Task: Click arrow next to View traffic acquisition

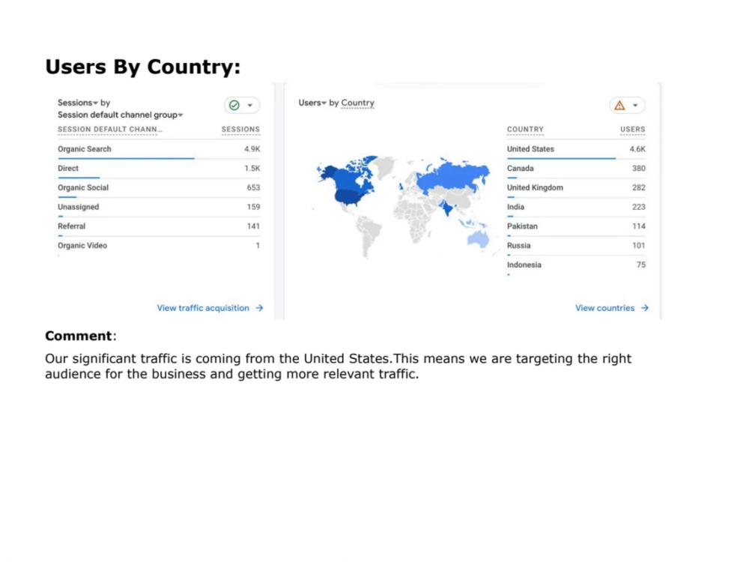Action: [x=259, y=308]
